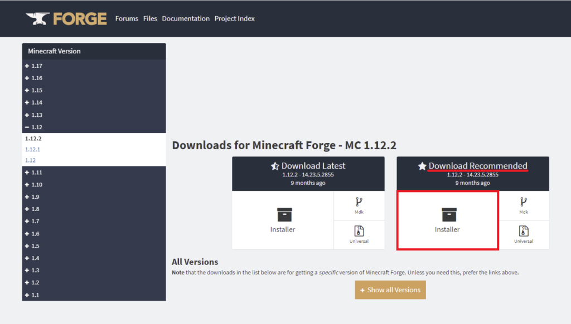
Task: Download the Mdk under Download Recommended
Action: 524,205
